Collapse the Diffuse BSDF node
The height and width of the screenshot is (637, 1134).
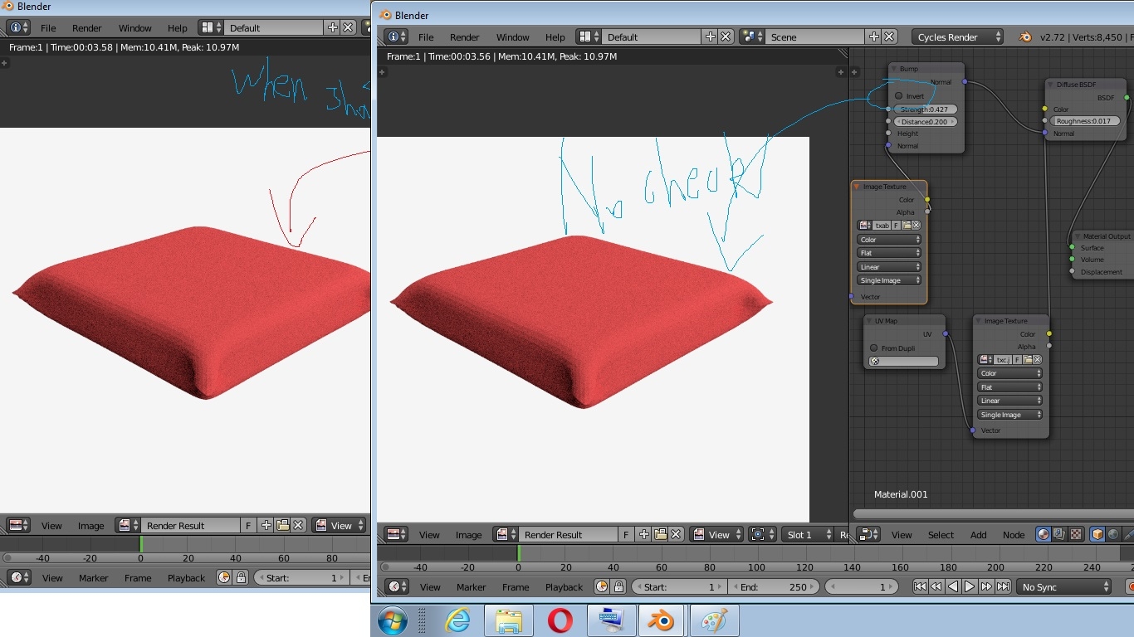1050,85
